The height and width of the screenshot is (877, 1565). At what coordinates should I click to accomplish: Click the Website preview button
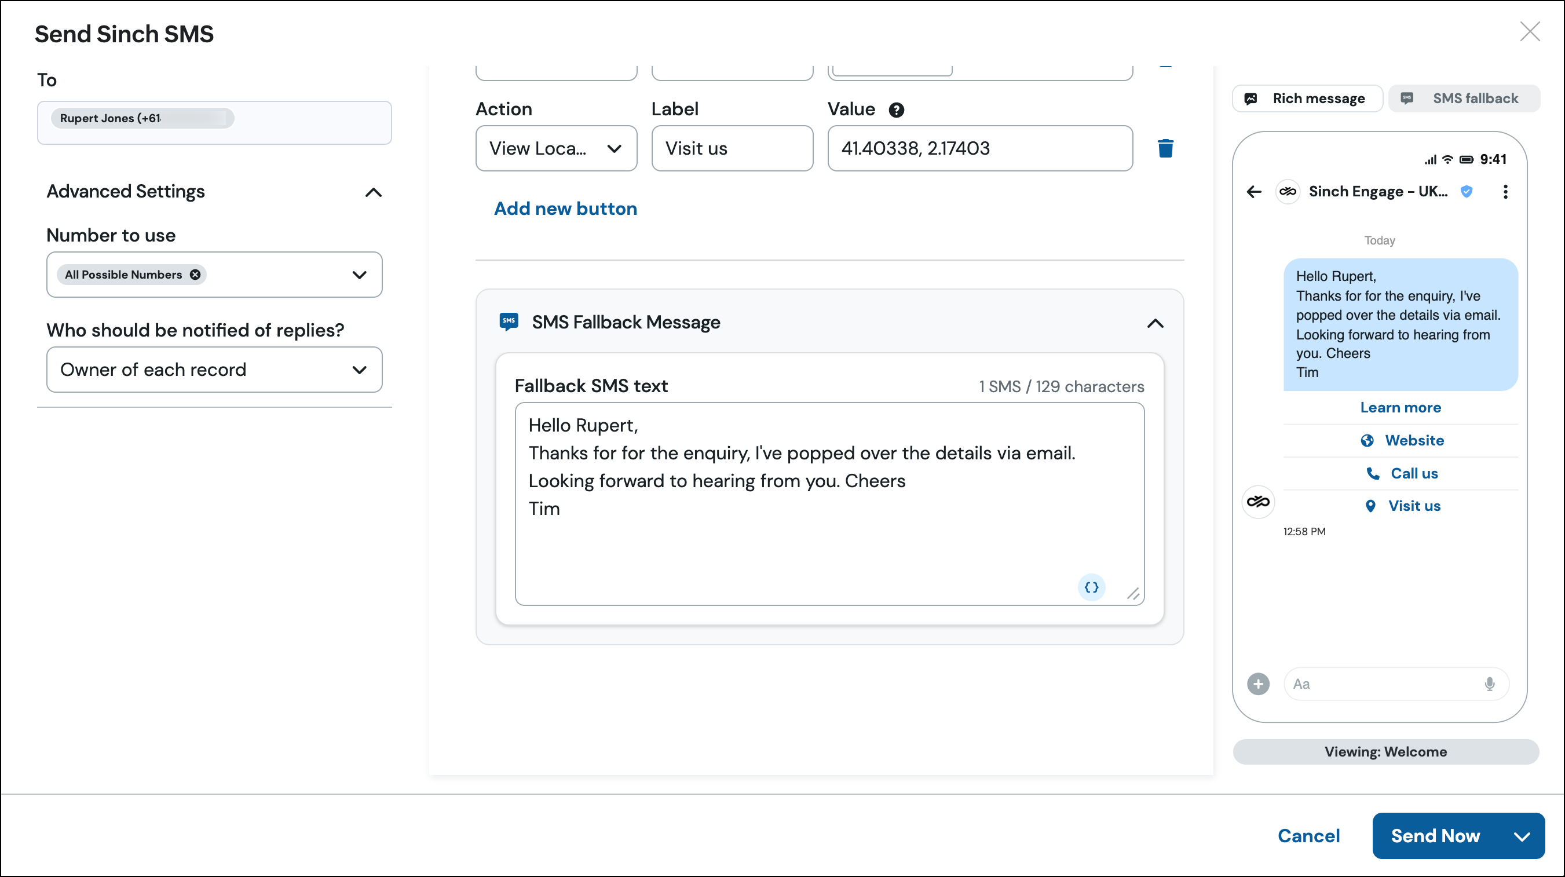click(1401, 440)
